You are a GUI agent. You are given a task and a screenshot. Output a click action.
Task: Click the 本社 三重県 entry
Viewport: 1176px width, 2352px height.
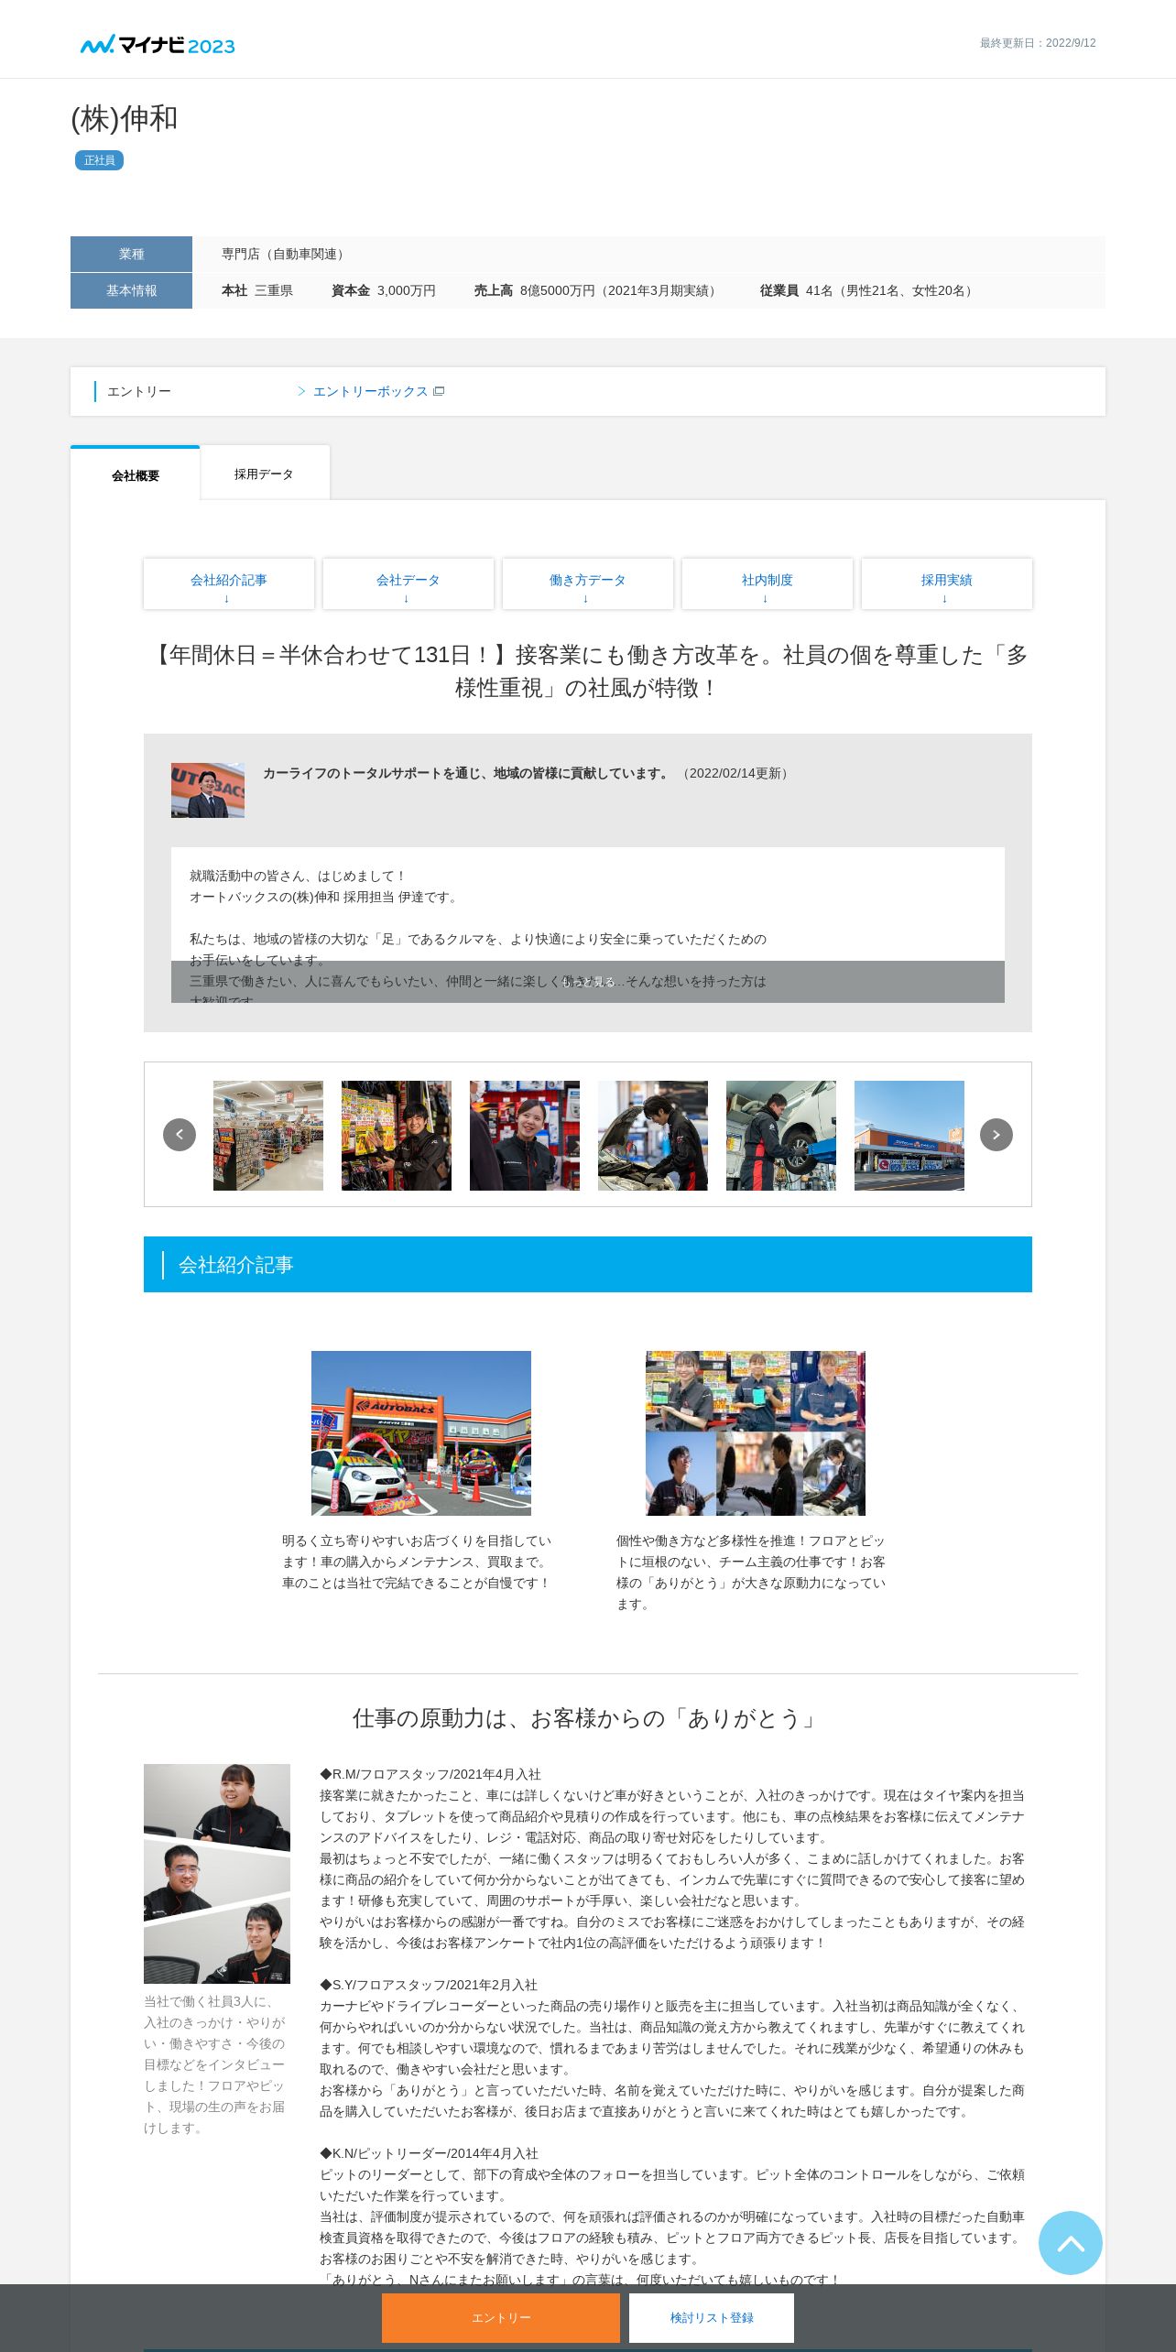(257, 290)
